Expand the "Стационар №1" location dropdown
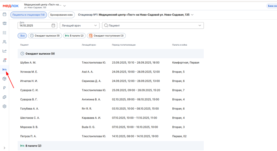Image resolution: width=277 pixels, height=151 pixels. click(192, 15)
